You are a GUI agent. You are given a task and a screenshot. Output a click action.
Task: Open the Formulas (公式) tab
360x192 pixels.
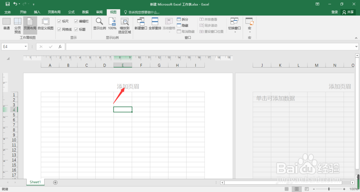[x=71, y=12]
